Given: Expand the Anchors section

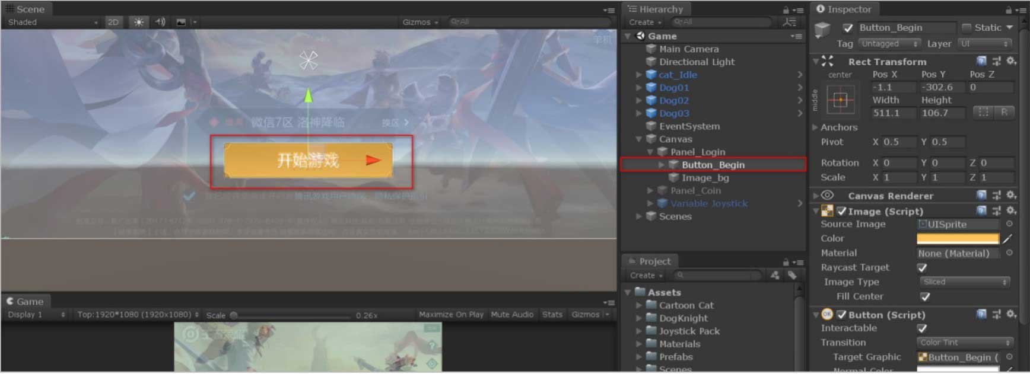Looking at the screenshot, I should pyautogui.click(x=815, y=127).
